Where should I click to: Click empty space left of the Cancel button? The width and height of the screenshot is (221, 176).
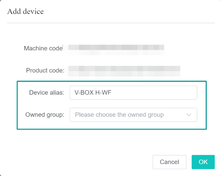point(95,162)
